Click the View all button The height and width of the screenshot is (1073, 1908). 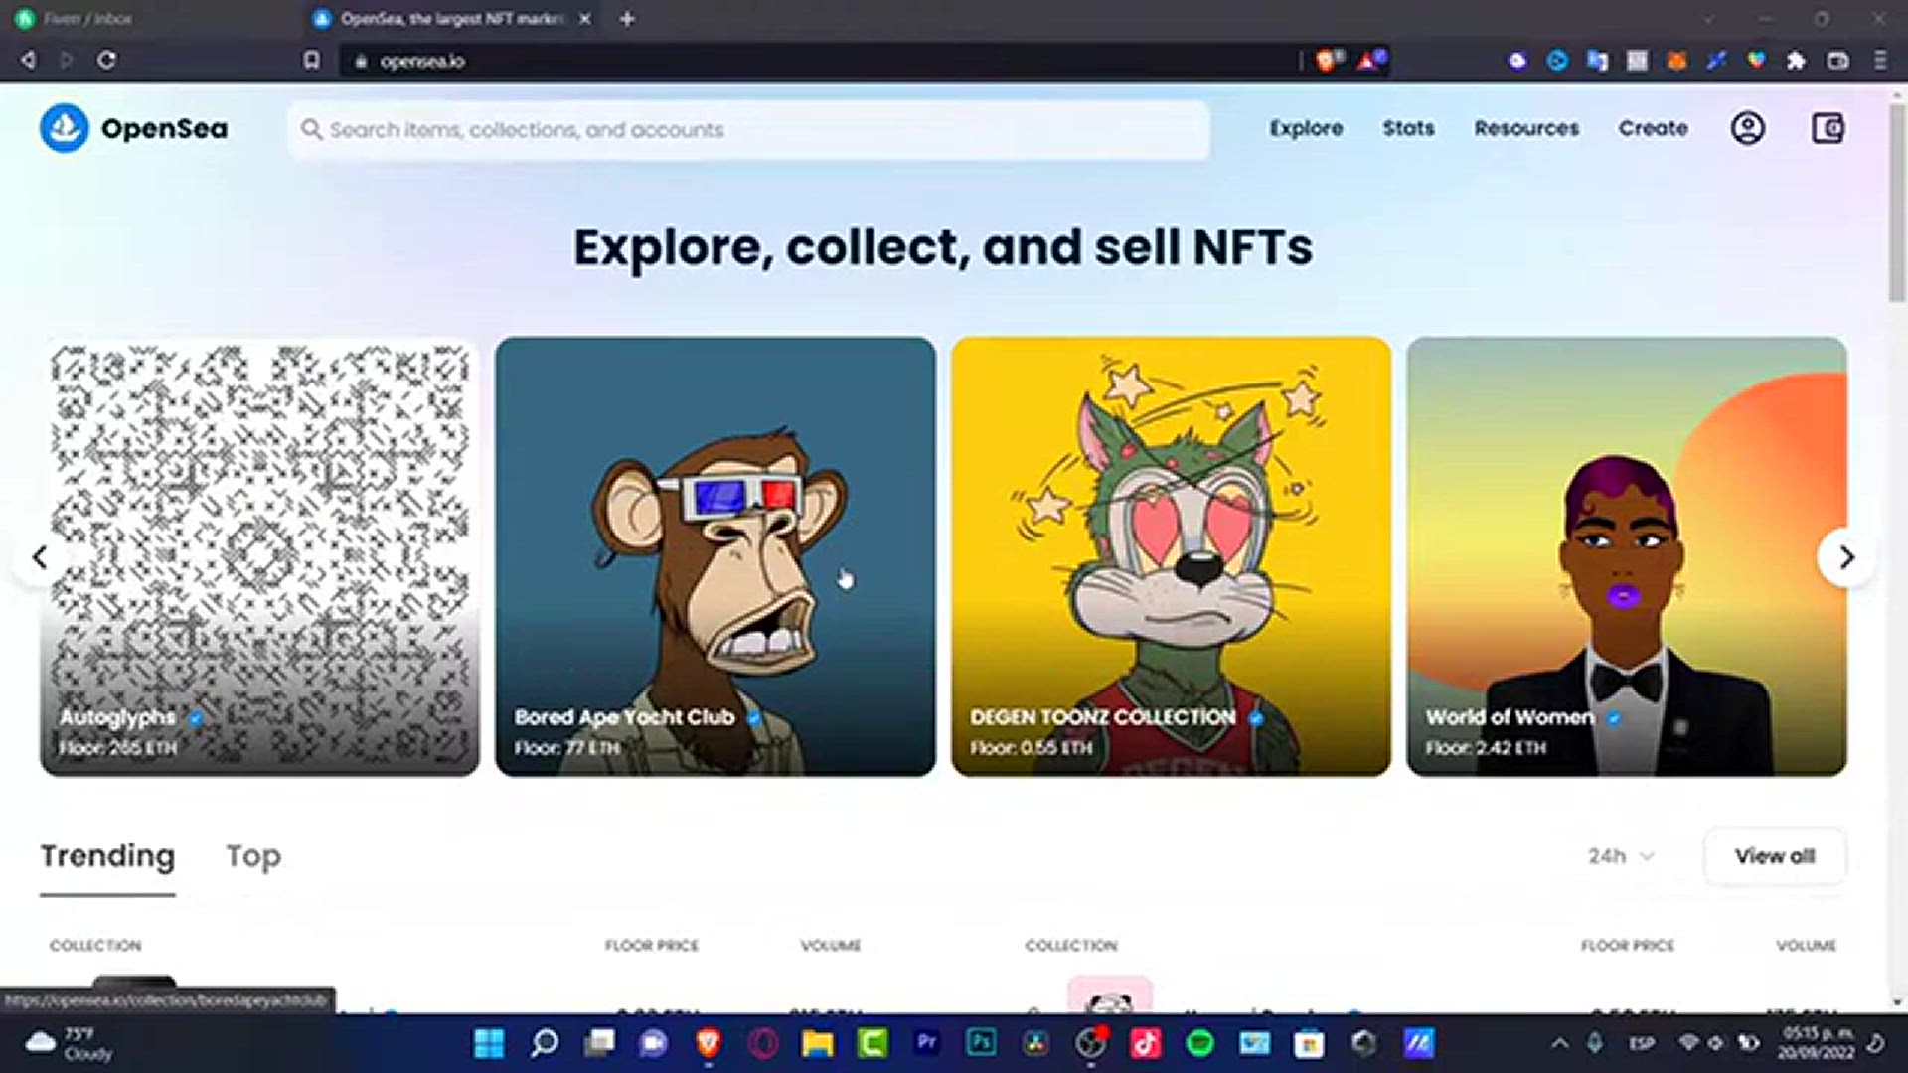tap(1775, 856)
